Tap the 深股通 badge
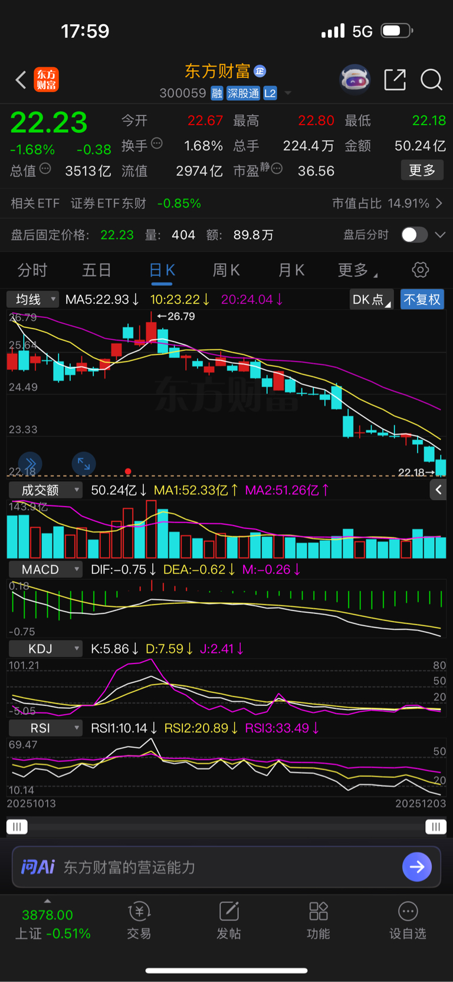 (243, 93)
